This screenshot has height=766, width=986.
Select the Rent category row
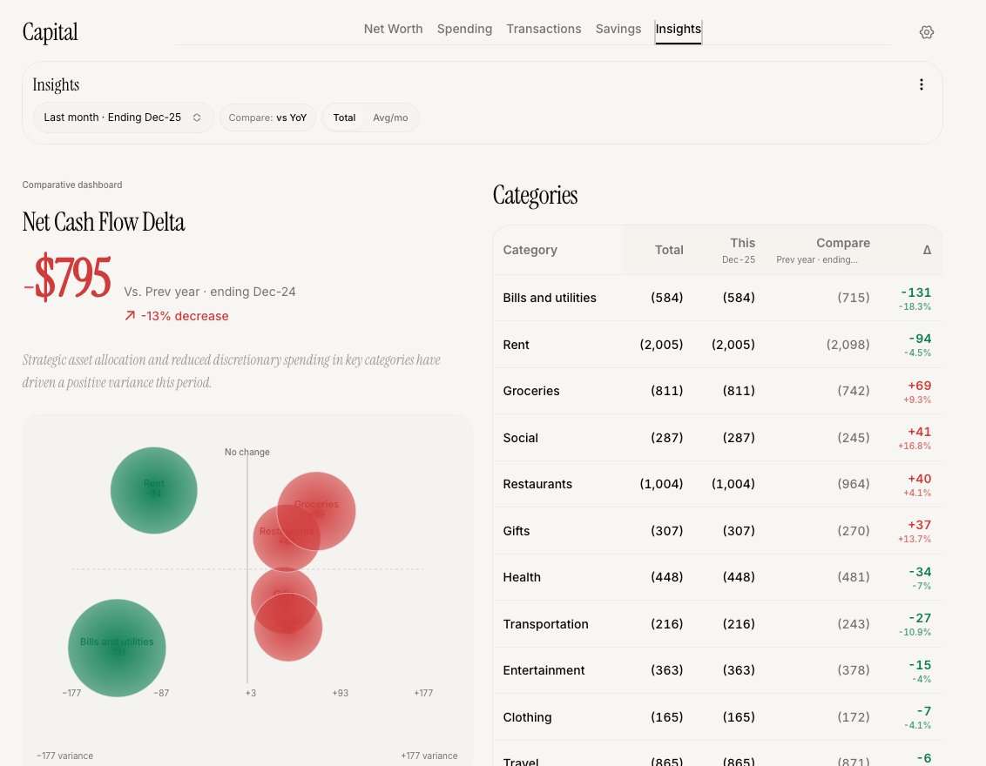coord(718,345)
